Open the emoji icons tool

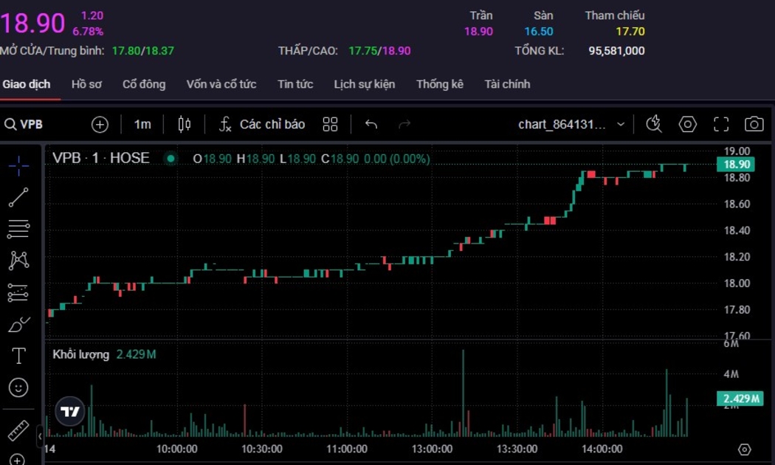pyautogui.click(x=18, y=387)
